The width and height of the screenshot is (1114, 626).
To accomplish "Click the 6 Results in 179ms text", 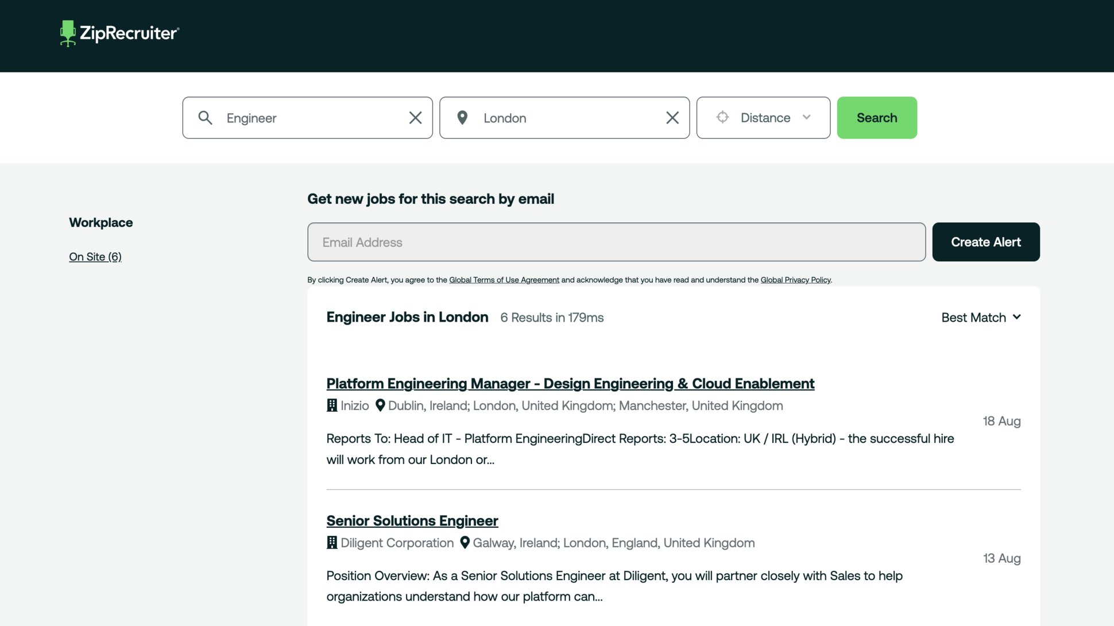I will click(552, 318).
